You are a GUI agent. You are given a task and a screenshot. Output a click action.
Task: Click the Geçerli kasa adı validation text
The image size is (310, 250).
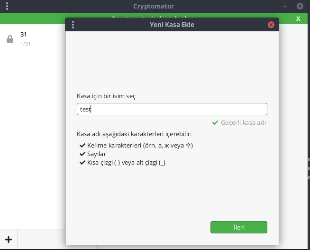[243, 122]
